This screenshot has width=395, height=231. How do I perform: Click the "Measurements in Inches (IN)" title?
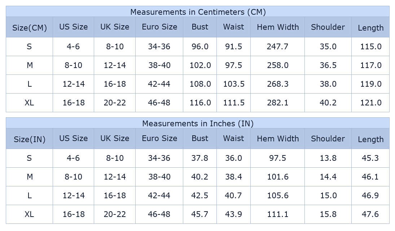(198, 123)
